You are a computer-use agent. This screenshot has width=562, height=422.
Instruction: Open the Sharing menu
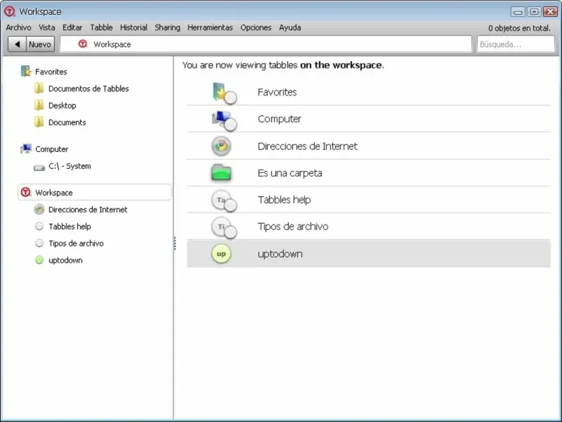coord(167,27)
